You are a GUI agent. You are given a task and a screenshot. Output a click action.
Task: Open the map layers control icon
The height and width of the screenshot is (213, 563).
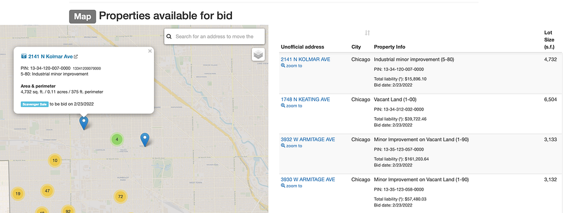coord(258,55)
